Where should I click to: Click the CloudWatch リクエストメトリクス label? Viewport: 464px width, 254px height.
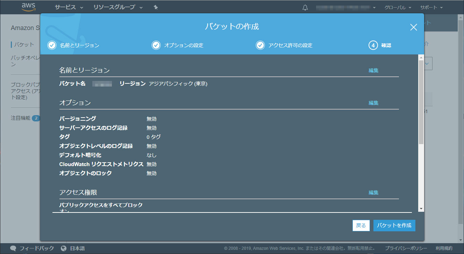(x=101, y=164)
